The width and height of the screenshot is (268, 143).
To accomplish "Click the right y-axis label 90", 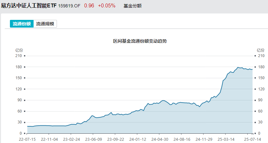I will pyautogui.click(x=260, y=100).
